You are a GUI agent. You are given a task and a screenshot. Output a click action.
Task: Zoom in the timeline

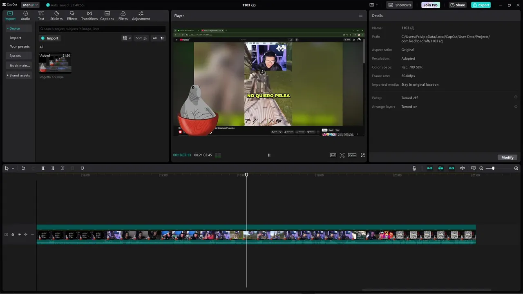[x=516, y=168]
